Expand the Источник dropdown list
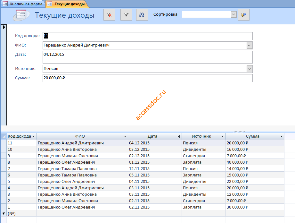 click(x=249, y=69)
